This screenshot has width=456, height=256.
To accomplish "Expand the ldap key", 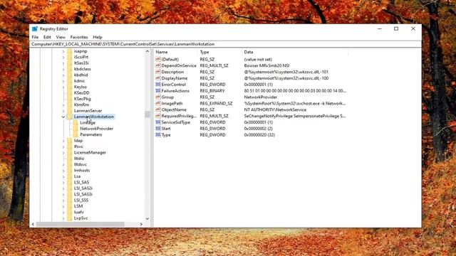I will click(63, 141).
